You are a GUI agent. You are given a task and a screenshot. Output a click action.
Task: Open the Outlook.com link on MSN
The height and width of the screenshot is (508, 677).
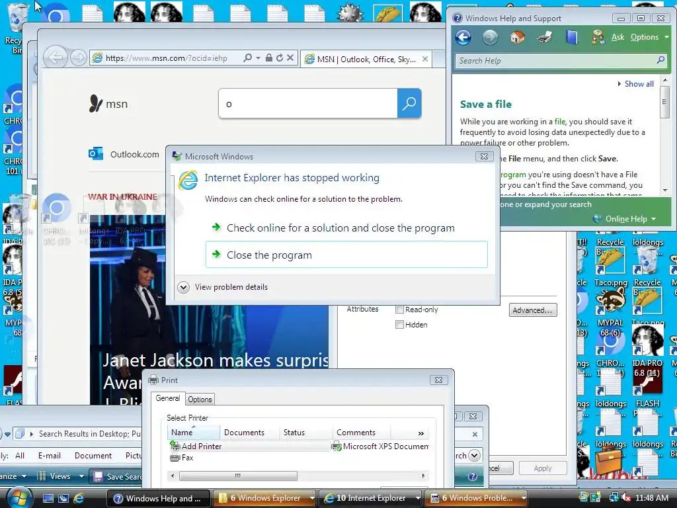coord(124,154)
